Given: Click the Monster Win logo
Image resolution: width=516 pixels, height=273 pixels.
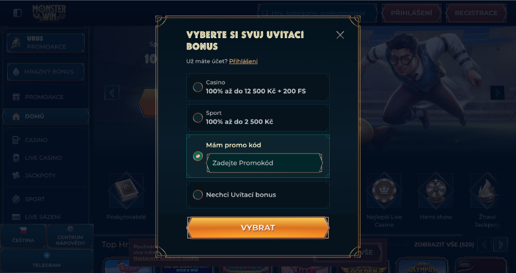Looking at the screenshot, I should coord(49,13).
